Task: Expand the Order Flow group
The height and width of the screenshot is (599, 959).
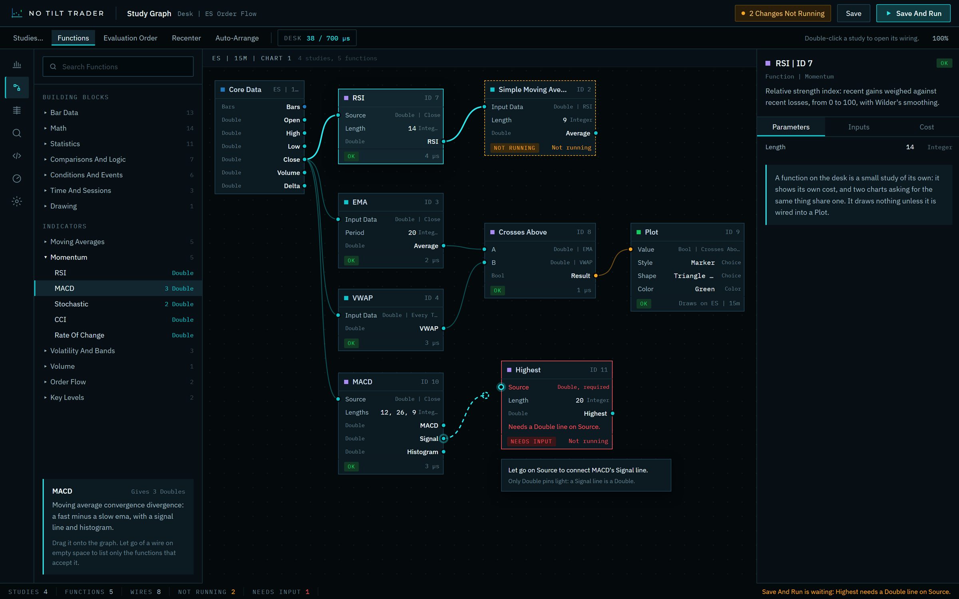Action: coord(118,382)
